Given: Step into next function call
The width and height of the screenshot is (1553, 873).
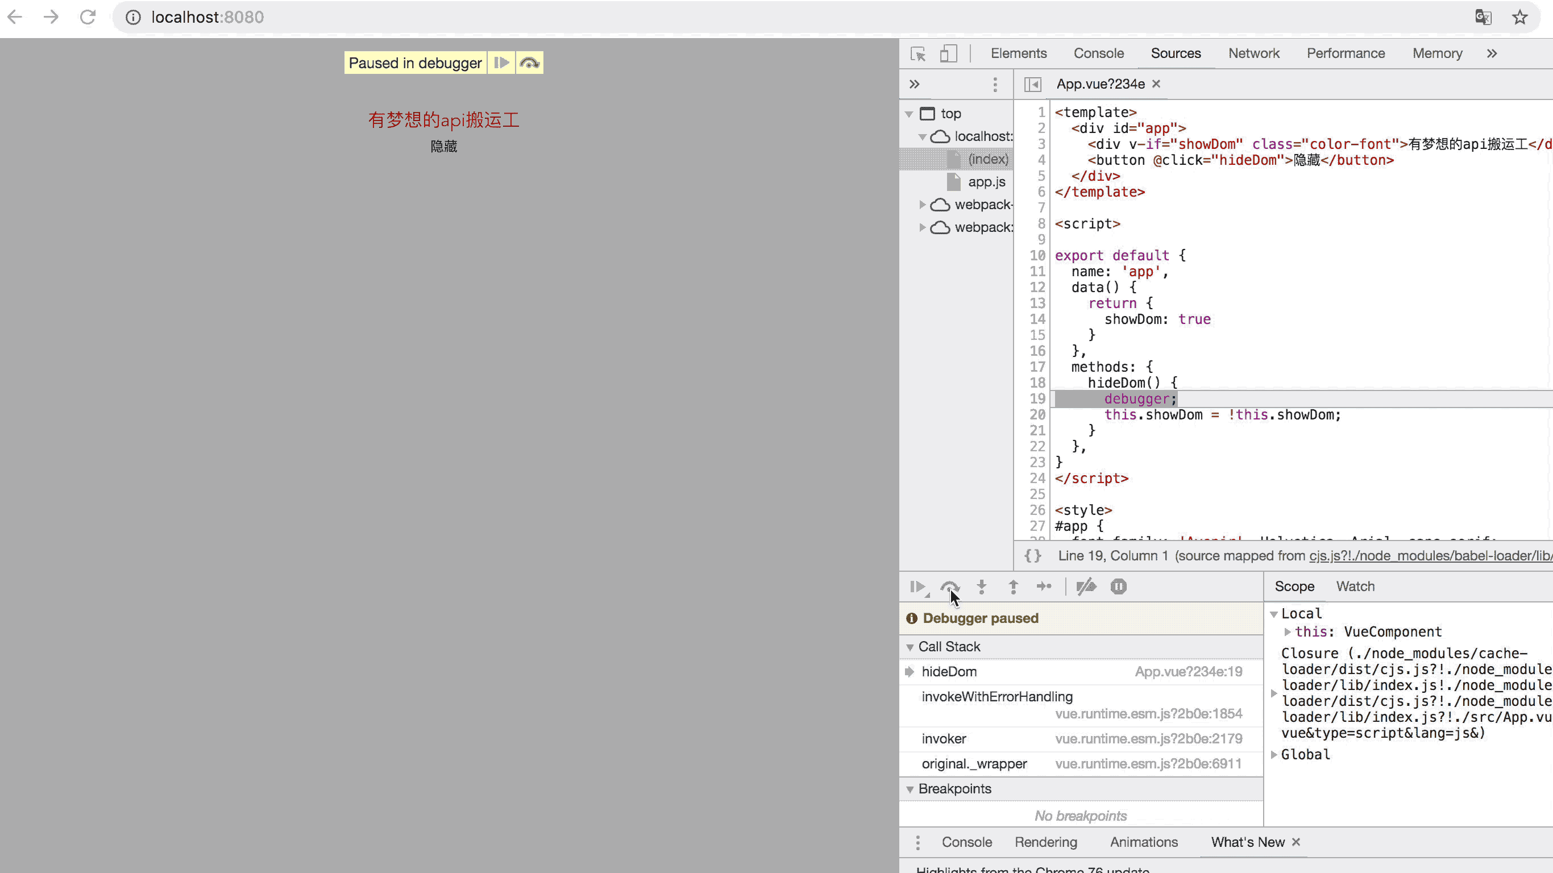Looking at the screenshot, I should click(982, 587).
